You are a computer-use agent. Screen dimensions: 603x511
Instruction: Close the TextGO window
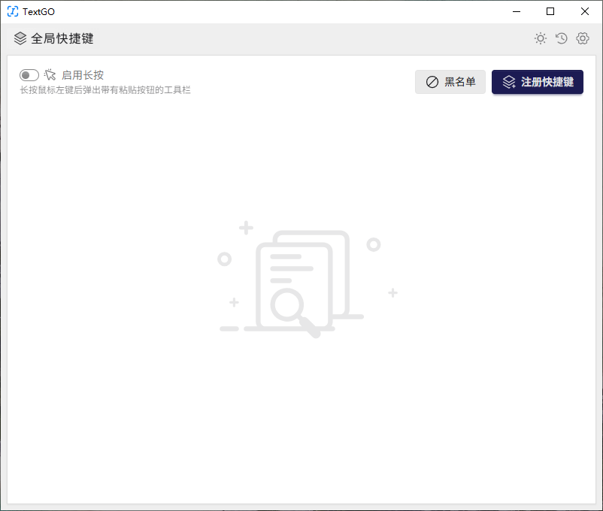point(585,11)
